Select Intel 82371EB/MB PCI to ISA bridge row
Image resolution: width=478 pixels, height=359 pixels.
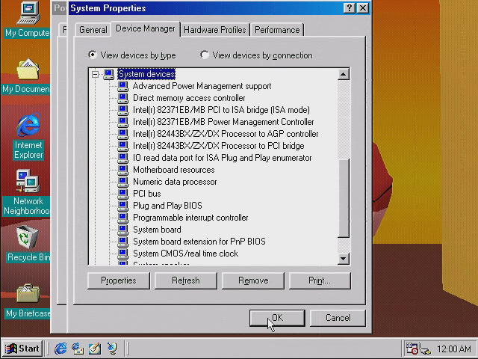pos(221,110)
